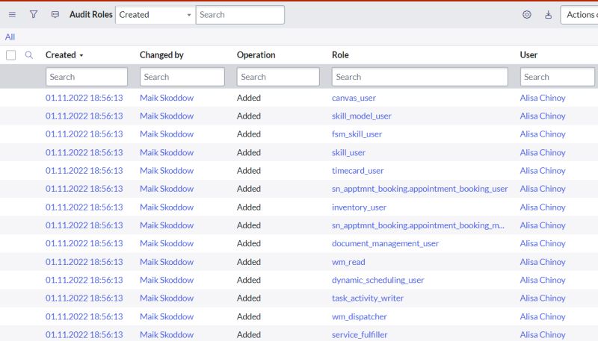Click the Changed by column header
The height and width of the screenshot is (341, 598).
click(161, 55)
